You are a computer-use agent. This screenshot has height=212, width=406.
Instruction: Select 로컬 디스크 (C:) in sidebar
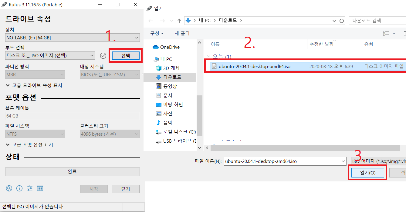[x=176, y=132]
